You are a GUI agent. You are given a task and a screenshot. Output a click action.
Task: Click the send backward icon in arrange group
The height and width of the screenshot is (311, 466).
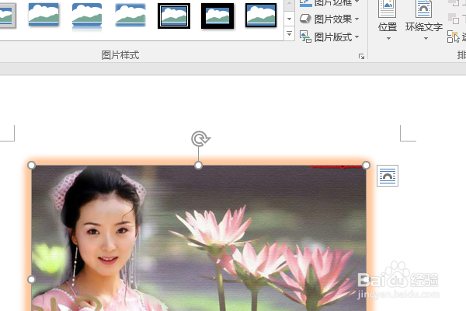pyautogui.click(x=454, y=19)
